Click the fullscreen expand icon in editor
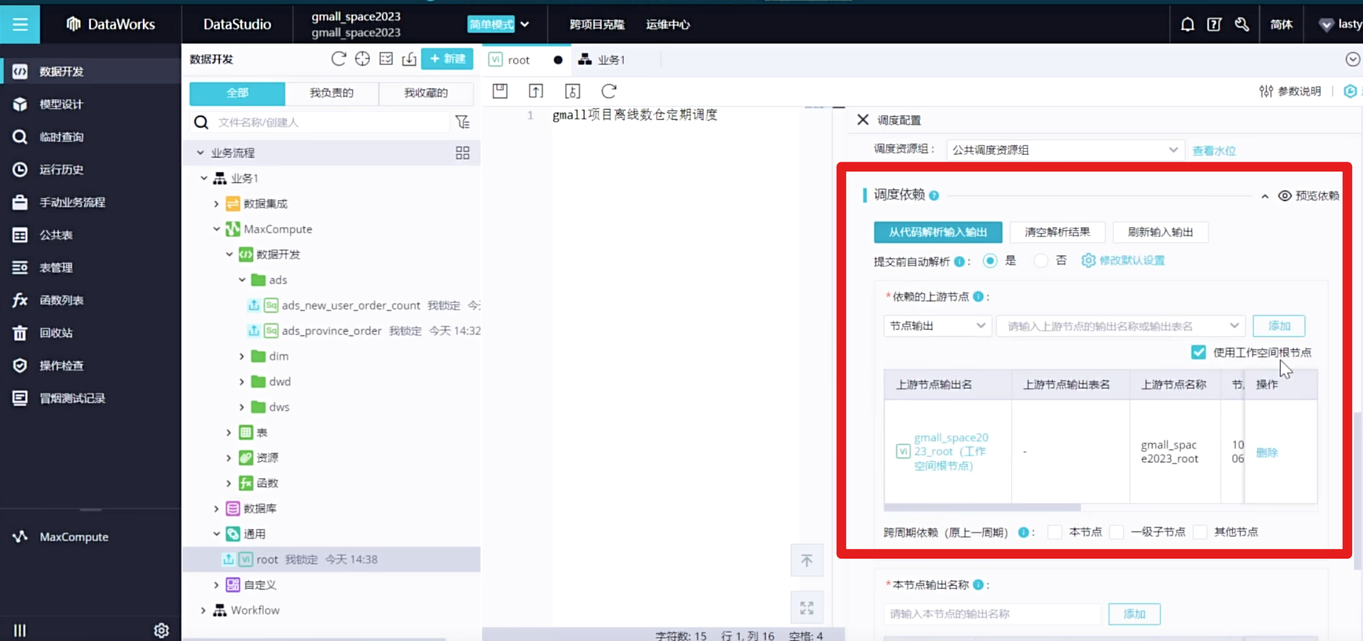Screen dimensions: 1363x641 (807, 608)
